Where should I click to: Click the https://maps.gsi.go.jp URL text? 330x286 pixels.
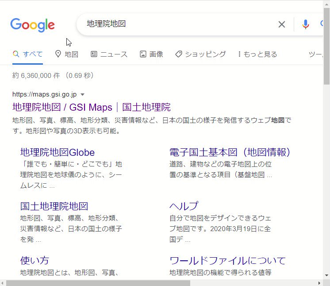pos(44,94)
